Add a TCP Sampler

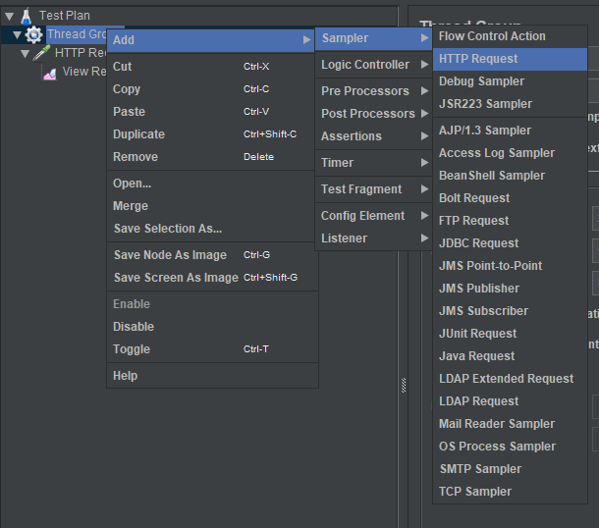[510, 492]
